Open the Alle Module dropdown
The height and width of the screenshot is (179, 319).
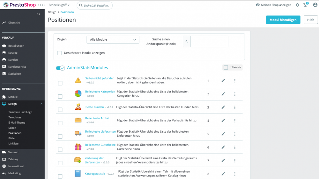click(x=113, y=39)
